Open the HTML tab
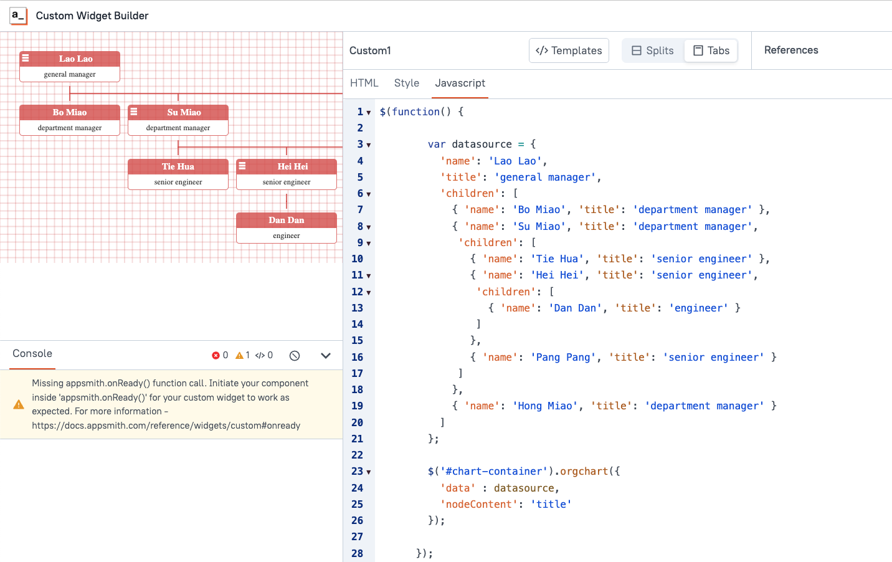 (364, 83)
